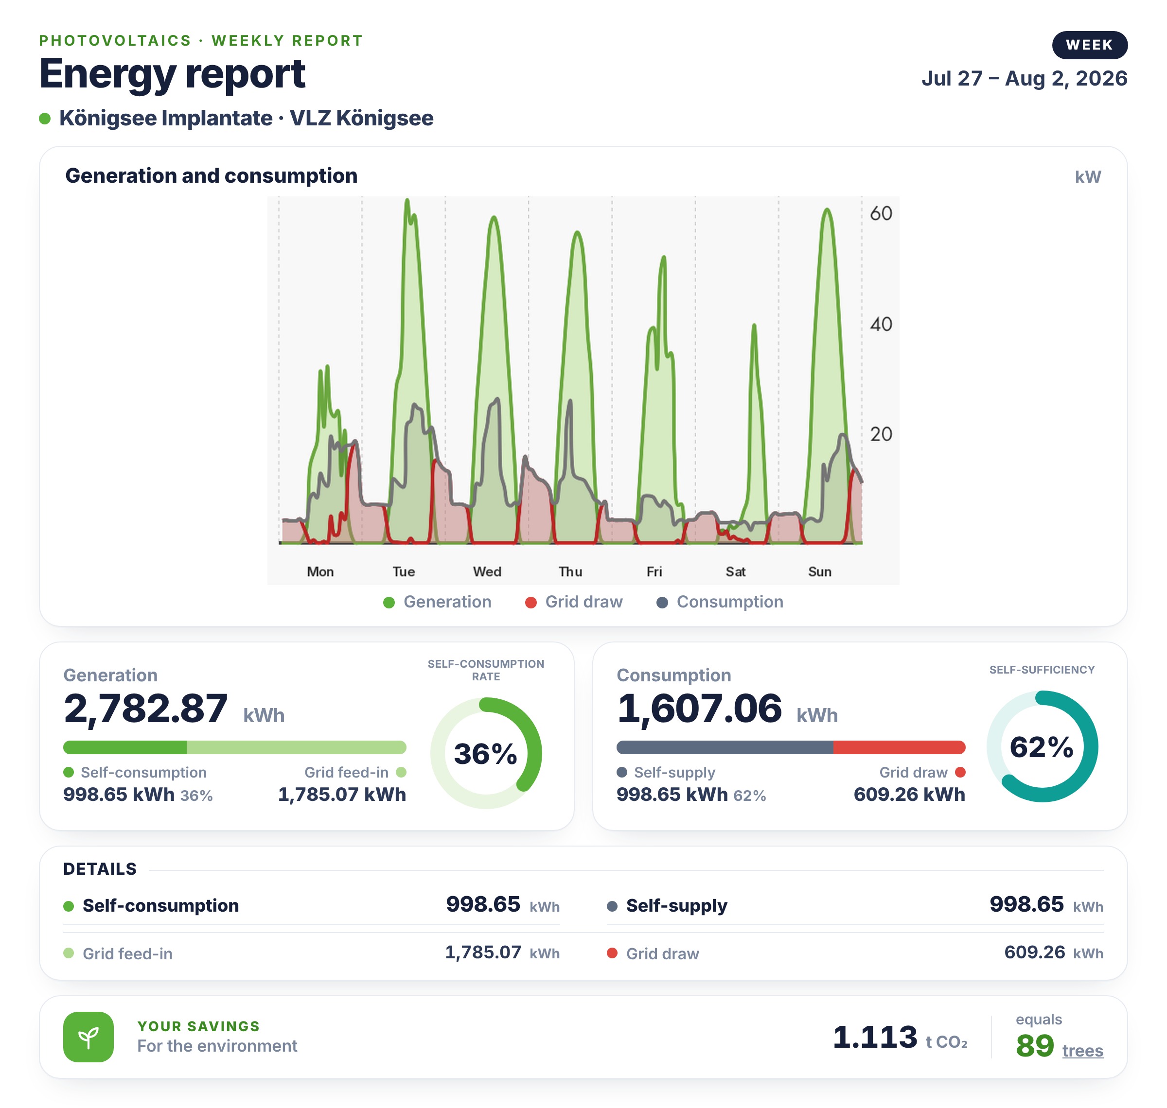Click the Tue label on chart axis
Viewport: 1167px width, 1108px height.
tap(404, 571)
